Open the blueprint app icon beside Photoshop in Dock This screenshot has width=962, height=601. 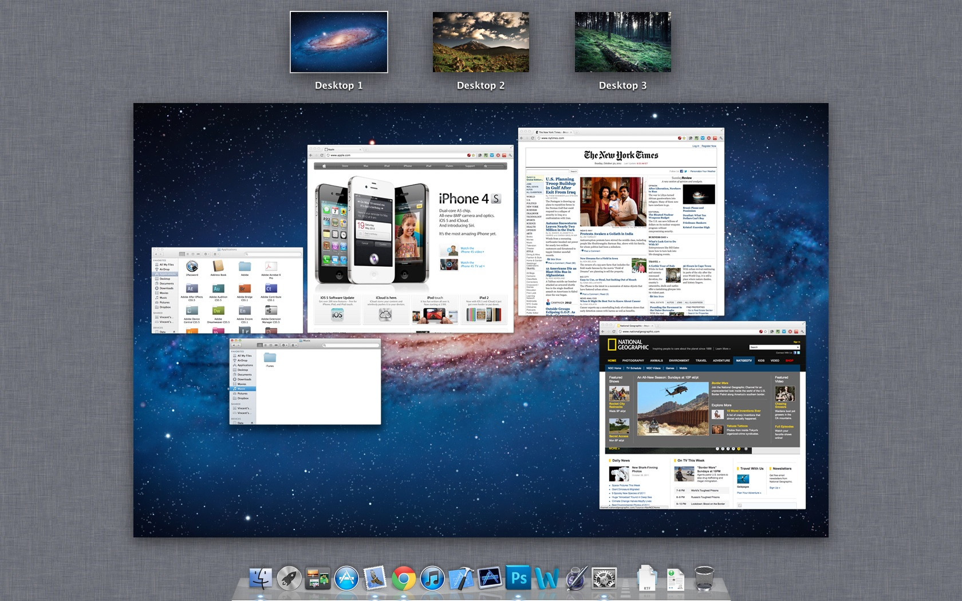[490, 579]
